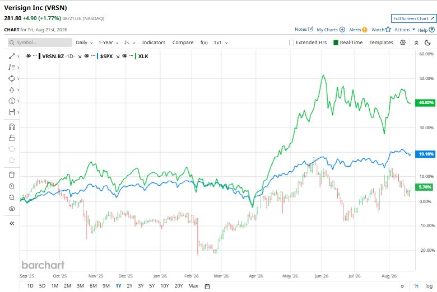
Task: Toggle the magnet snap mode icon
Action: tap(12, 126)
